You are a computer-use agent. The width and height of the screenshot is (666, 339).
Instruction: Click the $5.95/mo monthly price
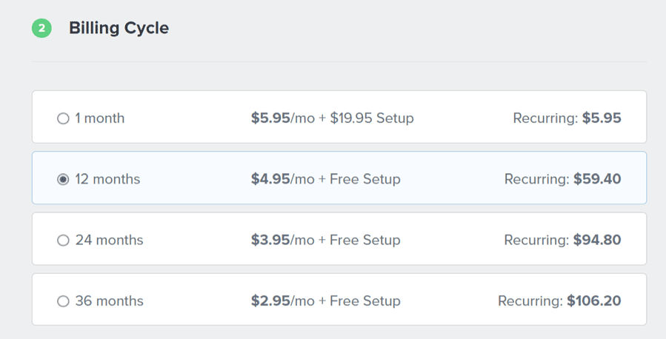[283, 118]
